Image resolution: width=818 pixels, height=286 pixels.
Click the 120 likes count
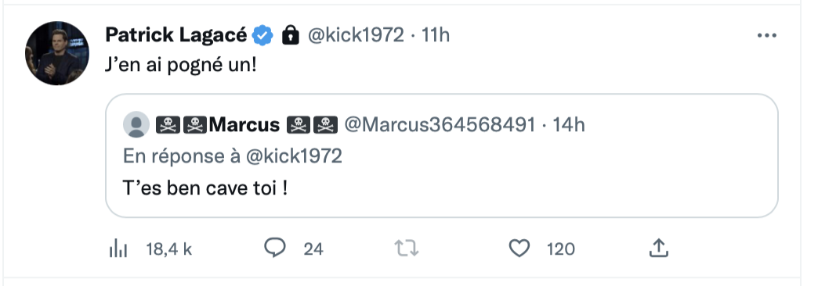(561, 249)
